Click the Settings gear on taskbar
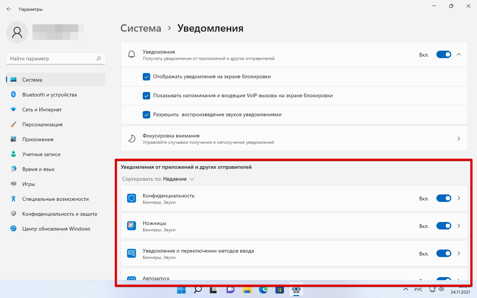Viewport: 477px width, 298px height. tap(296, 290)
